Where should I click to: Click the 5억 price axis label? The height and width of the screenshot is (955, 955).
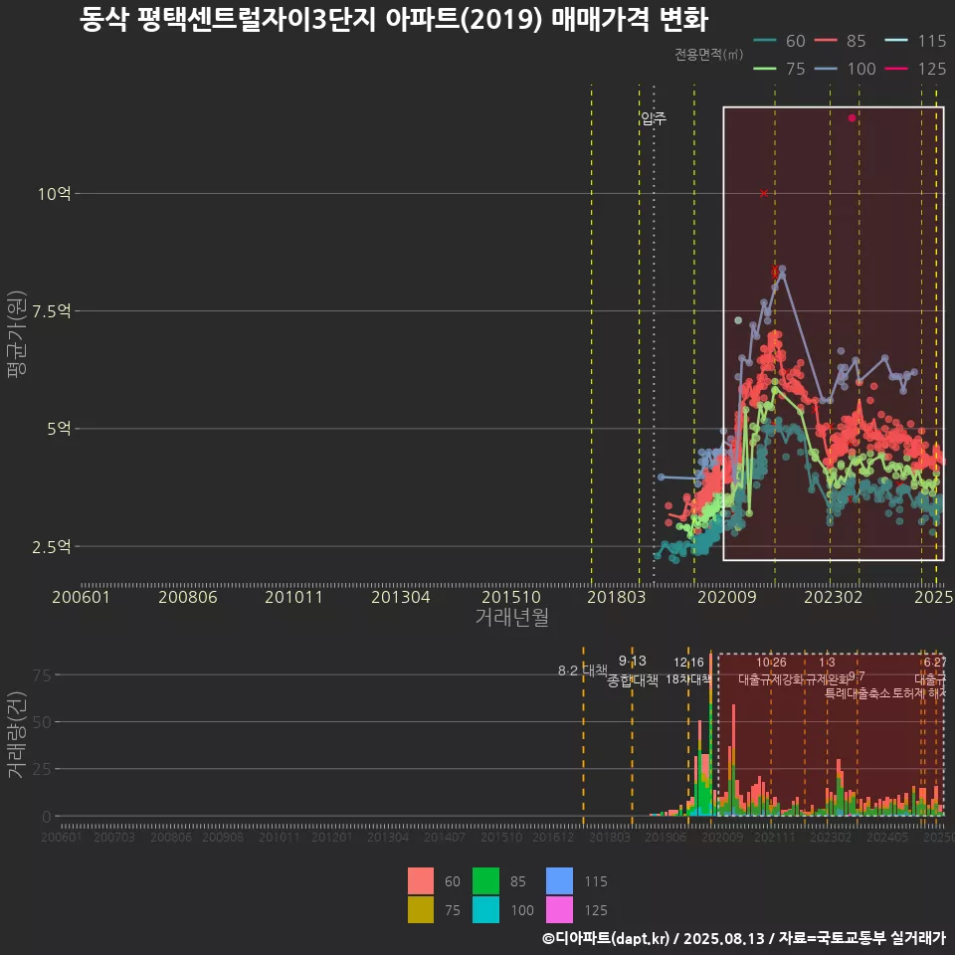[x=59, y=429]
